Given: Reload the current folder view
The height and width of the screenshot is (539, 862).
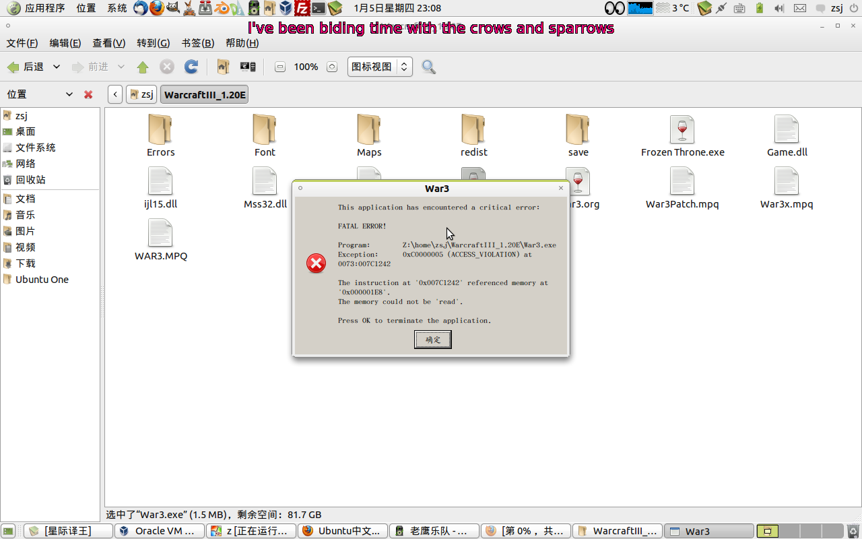Looking at the screenshot, I should click(191, 67).
